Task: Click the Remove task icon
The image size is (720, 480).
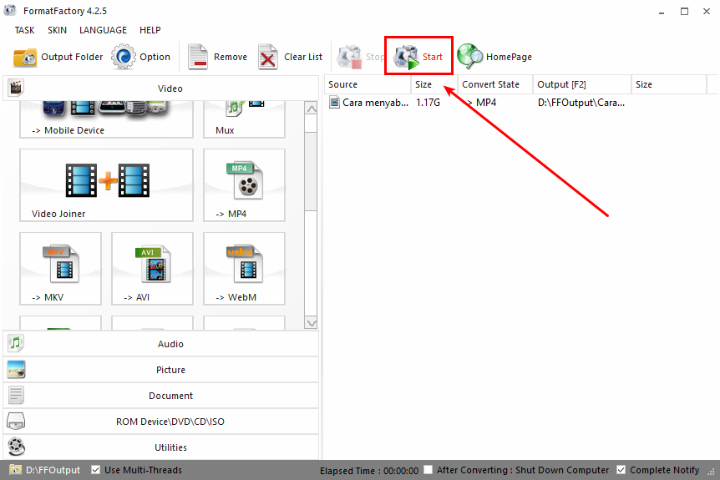Action: (197, 57)
